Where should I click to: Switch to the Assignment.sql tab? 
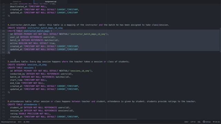[51, 1]
